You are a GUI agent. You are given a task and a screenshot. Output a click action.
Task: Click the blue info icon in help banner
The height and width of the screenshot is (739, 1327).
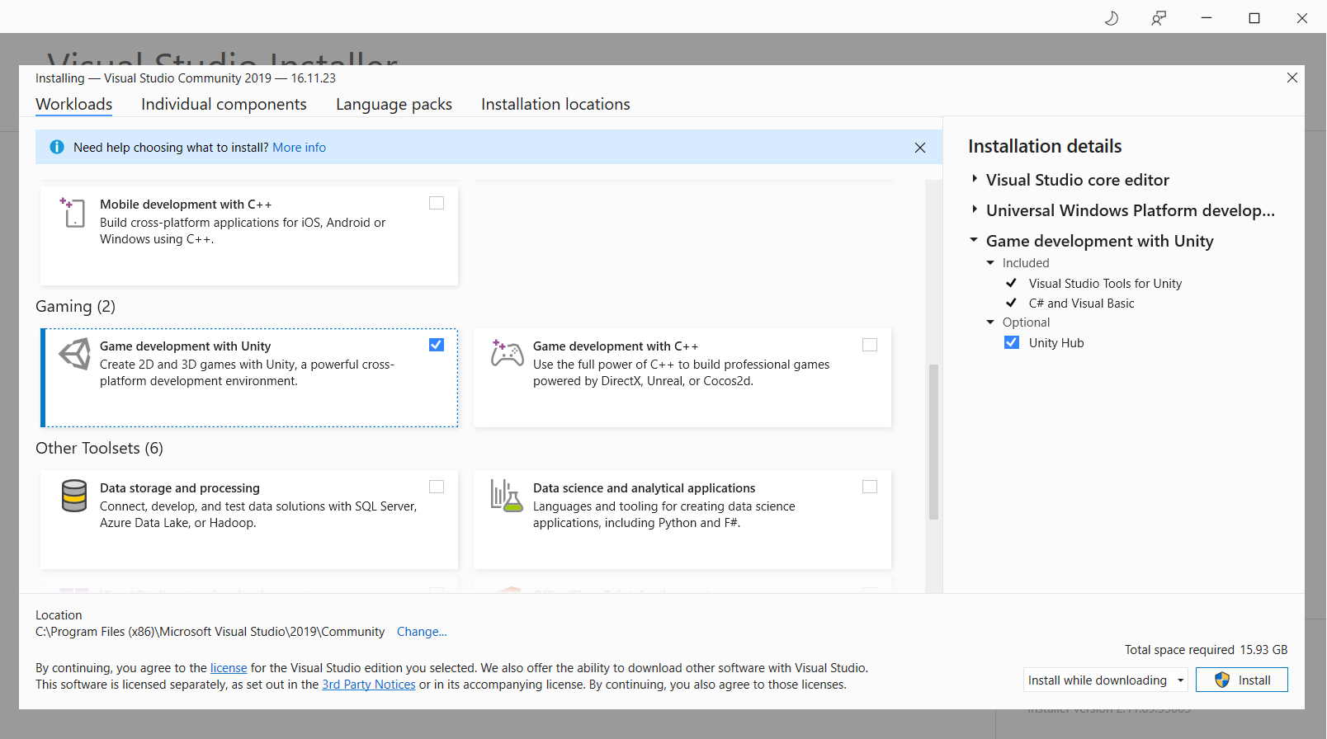tap(57, 147)
